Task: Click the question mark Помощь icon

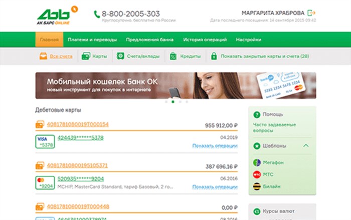Action: [257, 115]
